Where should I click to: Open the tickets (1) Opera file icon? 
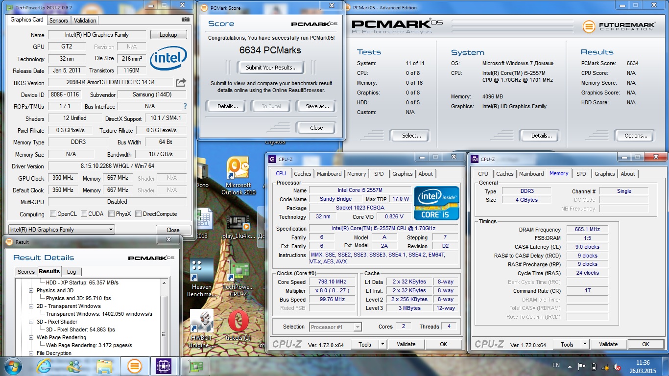238,326
